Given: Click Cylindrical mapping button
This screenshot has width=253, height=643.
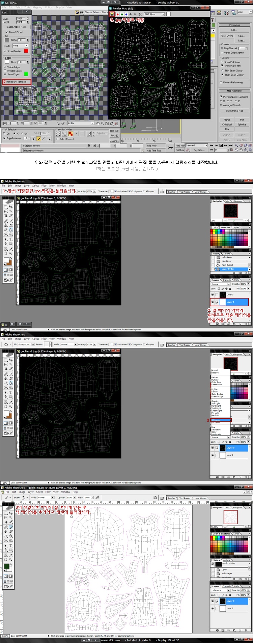Looking at the screenshot, I should tap(227, 124).
